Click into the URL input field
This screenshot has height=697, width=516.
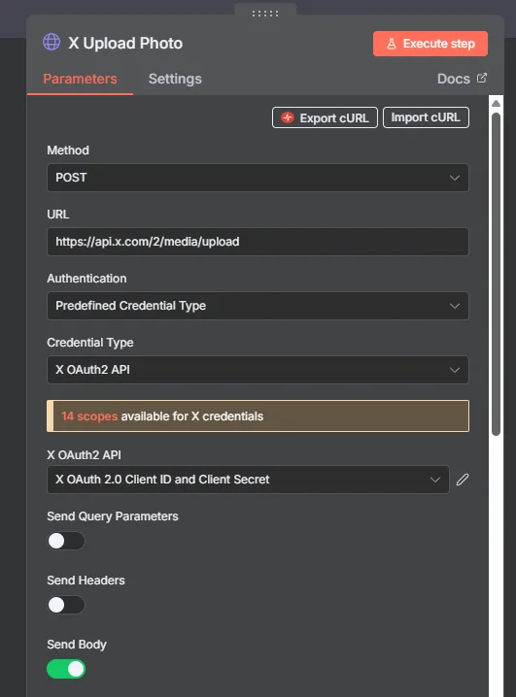pos(258,242)
